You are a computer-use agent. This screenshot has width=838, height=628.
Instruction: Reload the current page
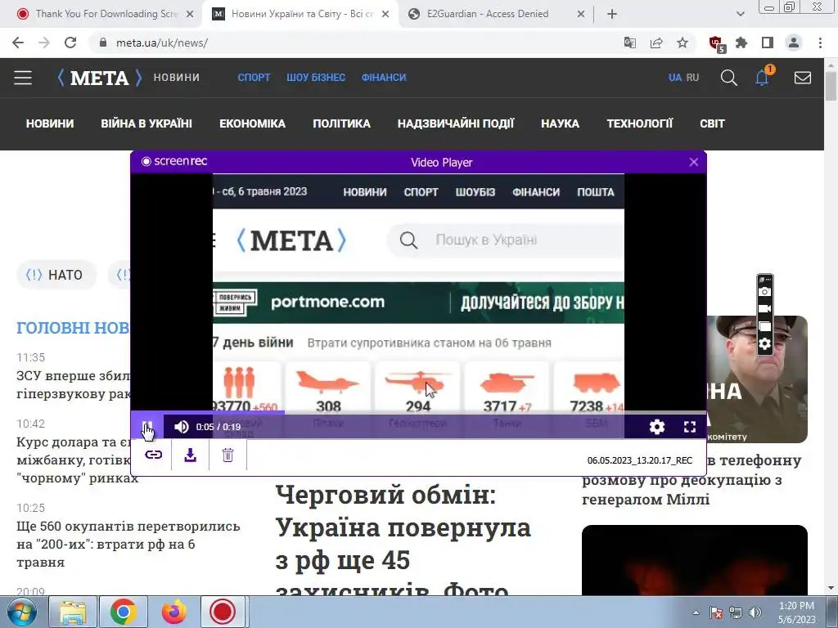click(x=70, y=43)
